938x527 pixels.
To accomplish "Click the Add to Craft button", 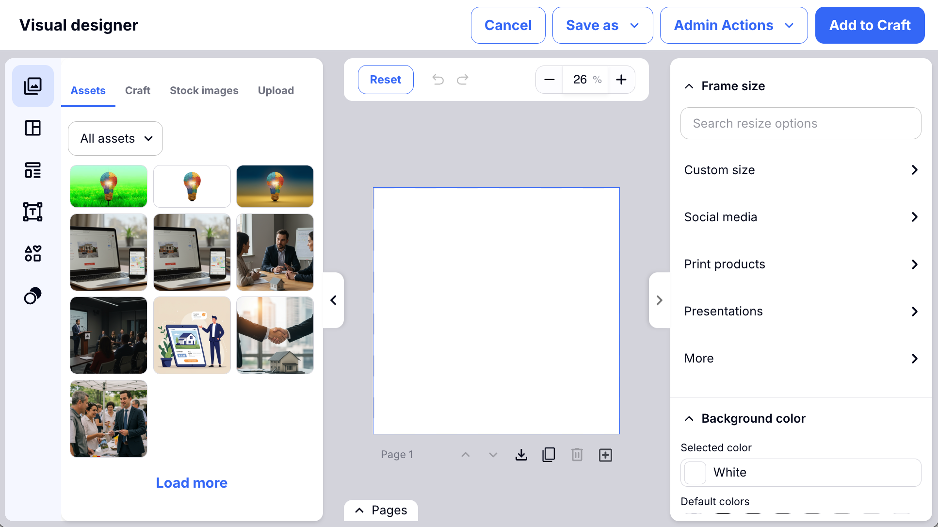I will pos(870,25).
